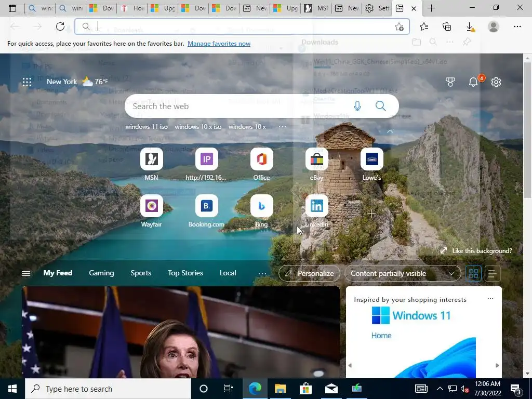Image resolution: width=532 pixels, height=399 pixels.
Task: Start voice search with microphone icon
Action: [357, 106]
